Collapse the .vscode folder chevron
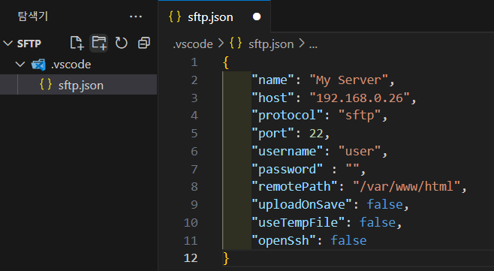 tap(20, 65)
